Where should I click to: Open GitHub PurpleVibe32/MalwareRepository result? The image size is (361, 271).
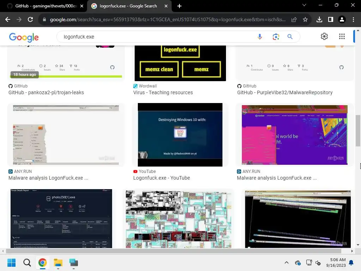pyautogui.click(x=285, y=92)
